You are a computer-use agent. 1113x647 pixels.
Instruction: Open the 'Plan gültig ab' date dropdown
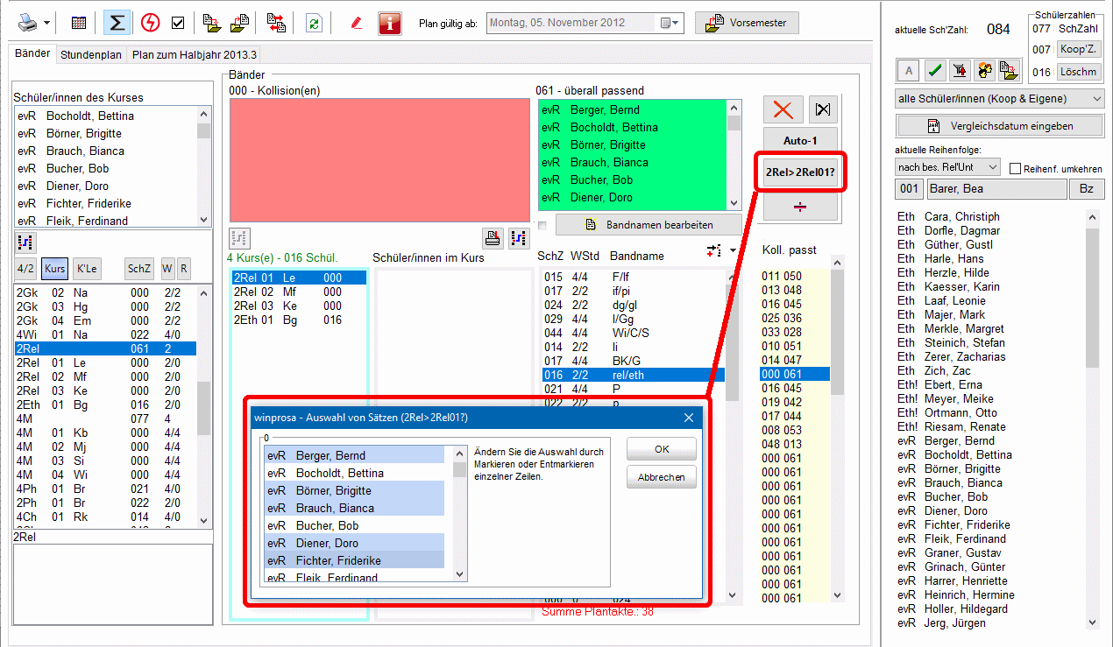pyautogui.click(x=670, y=23)
